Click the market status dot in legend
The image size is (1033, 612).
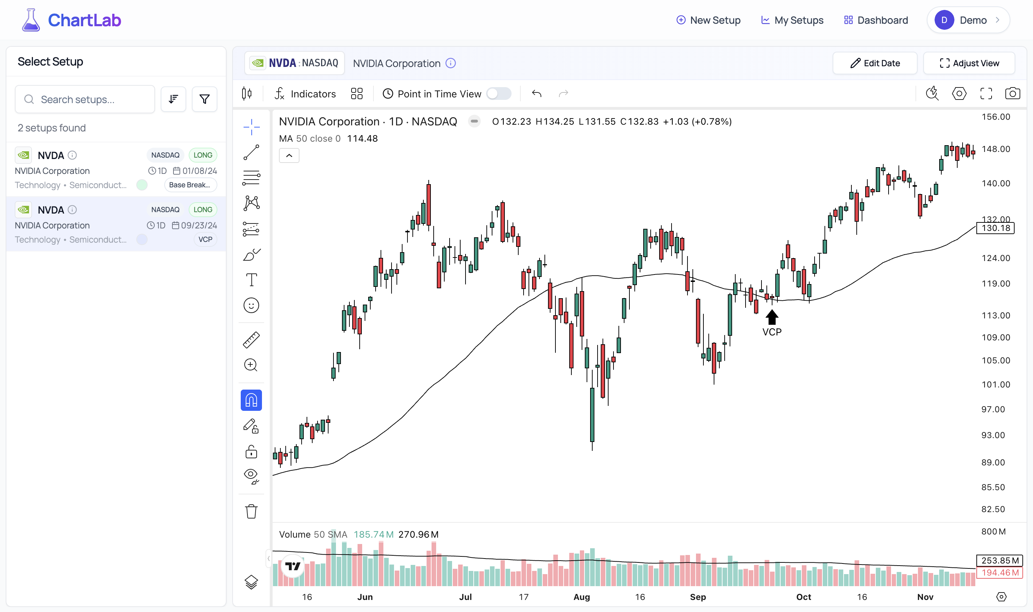tap(474, 121)
